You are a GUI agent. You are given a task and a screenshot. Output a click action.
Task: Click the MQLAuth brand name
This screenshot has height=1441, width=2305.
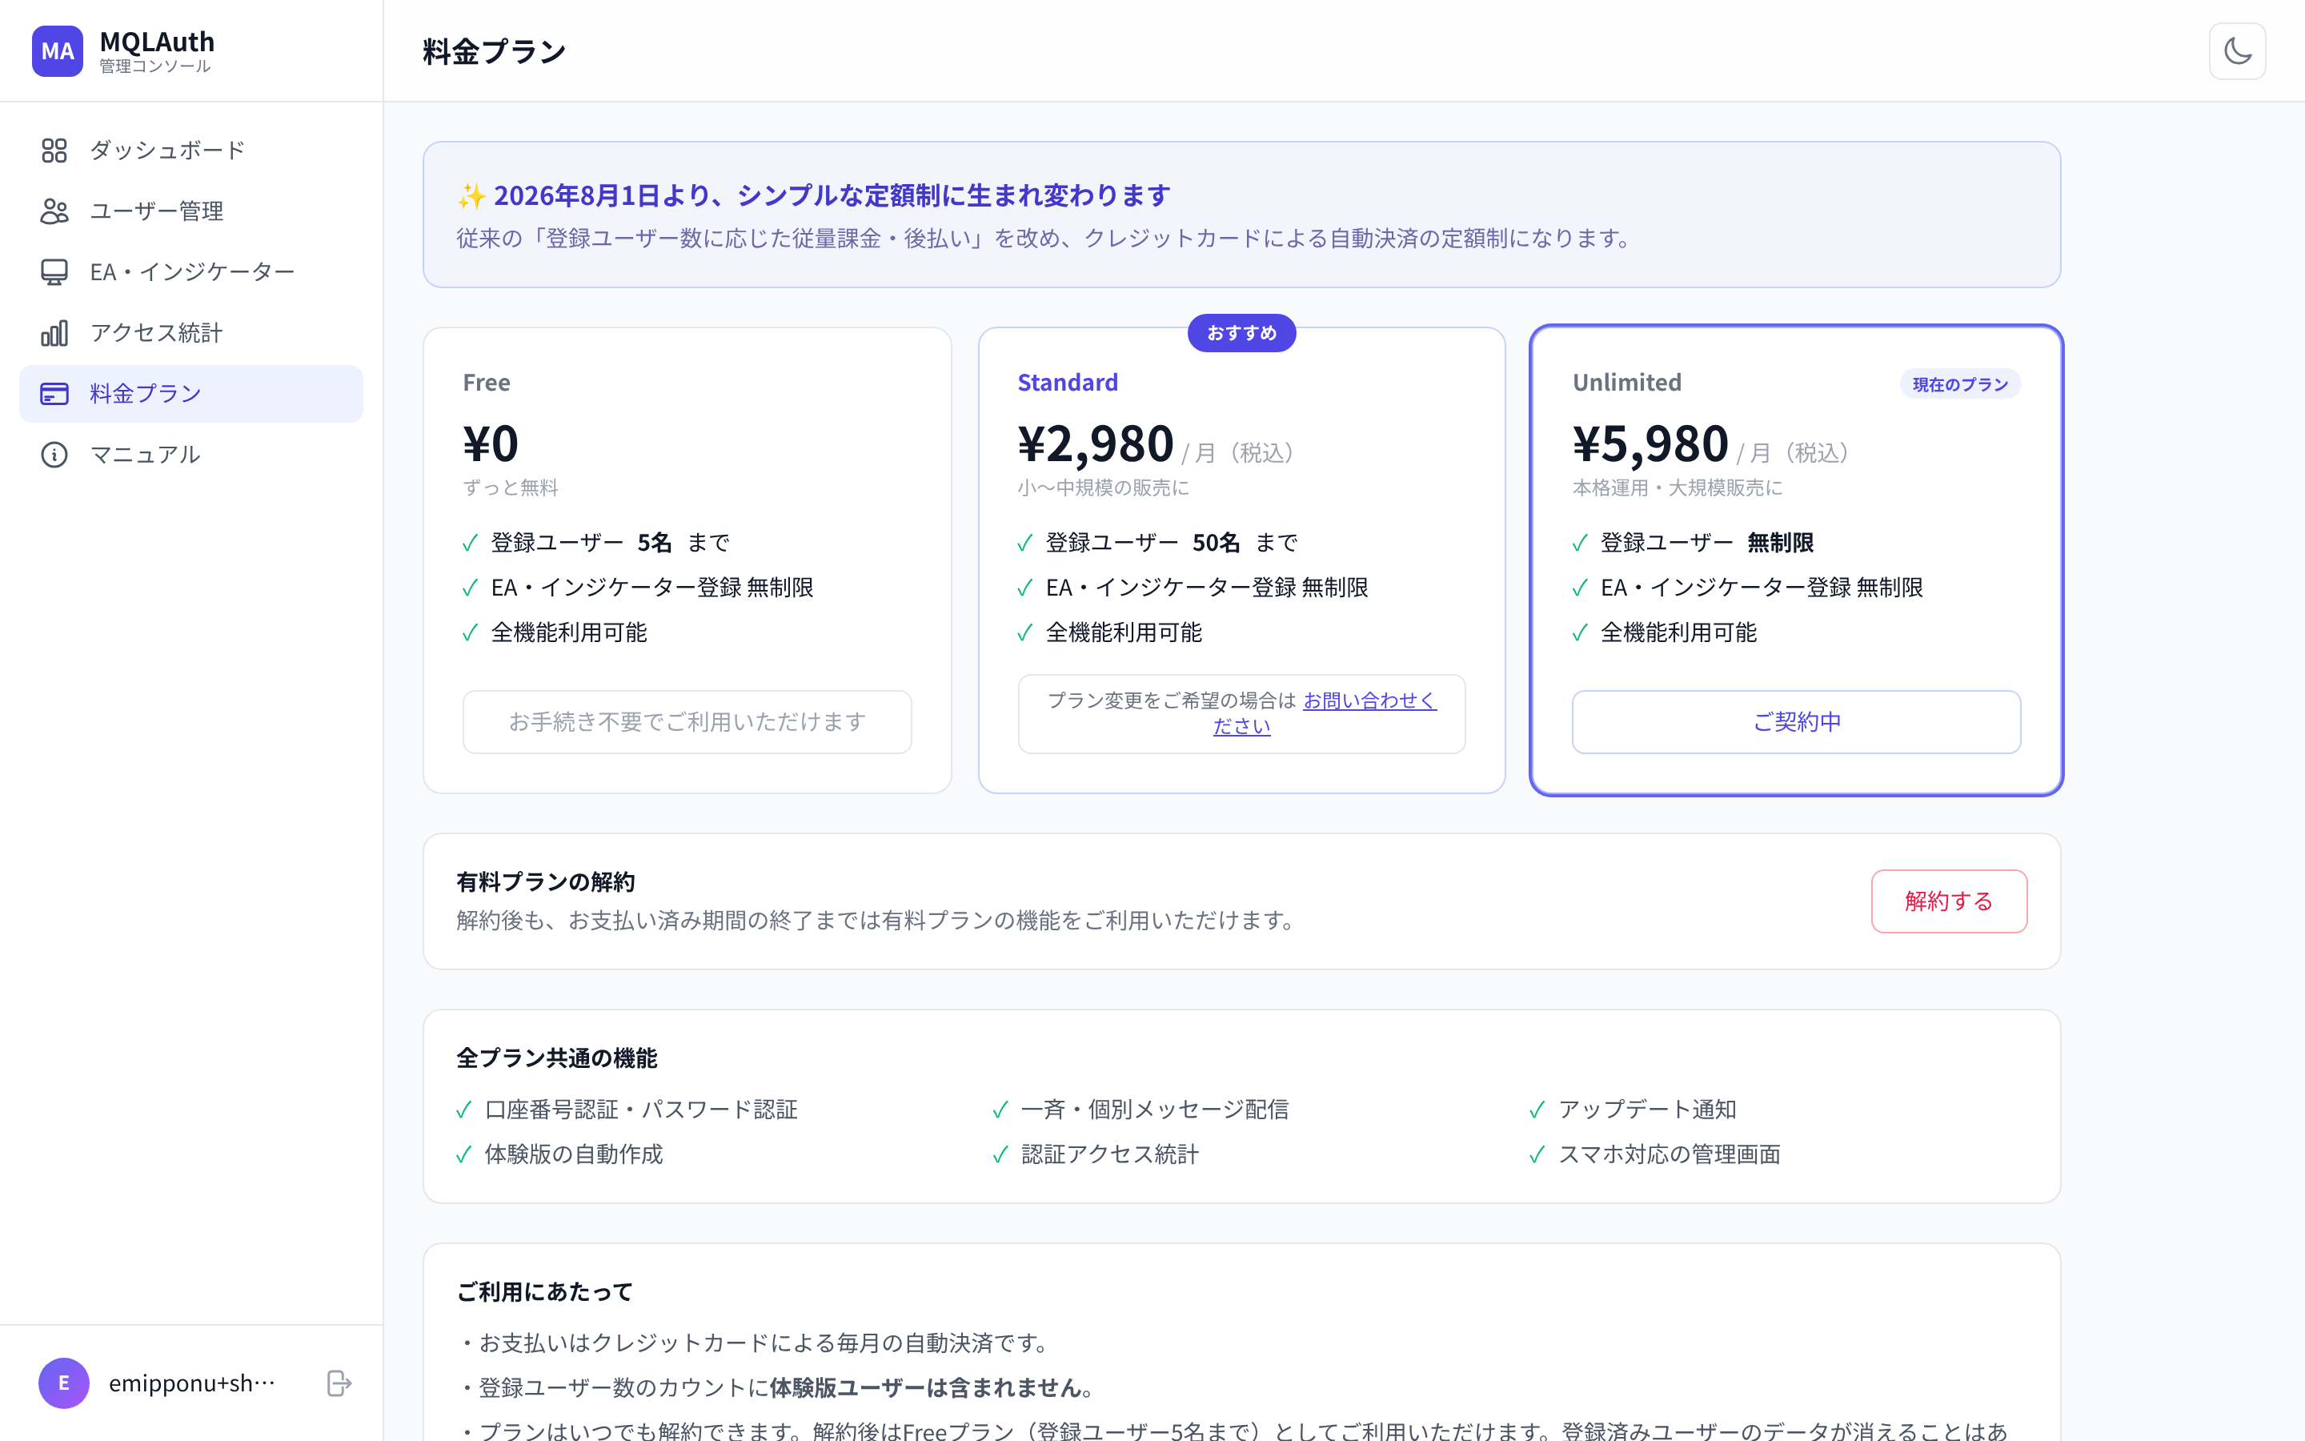[157, 42]
